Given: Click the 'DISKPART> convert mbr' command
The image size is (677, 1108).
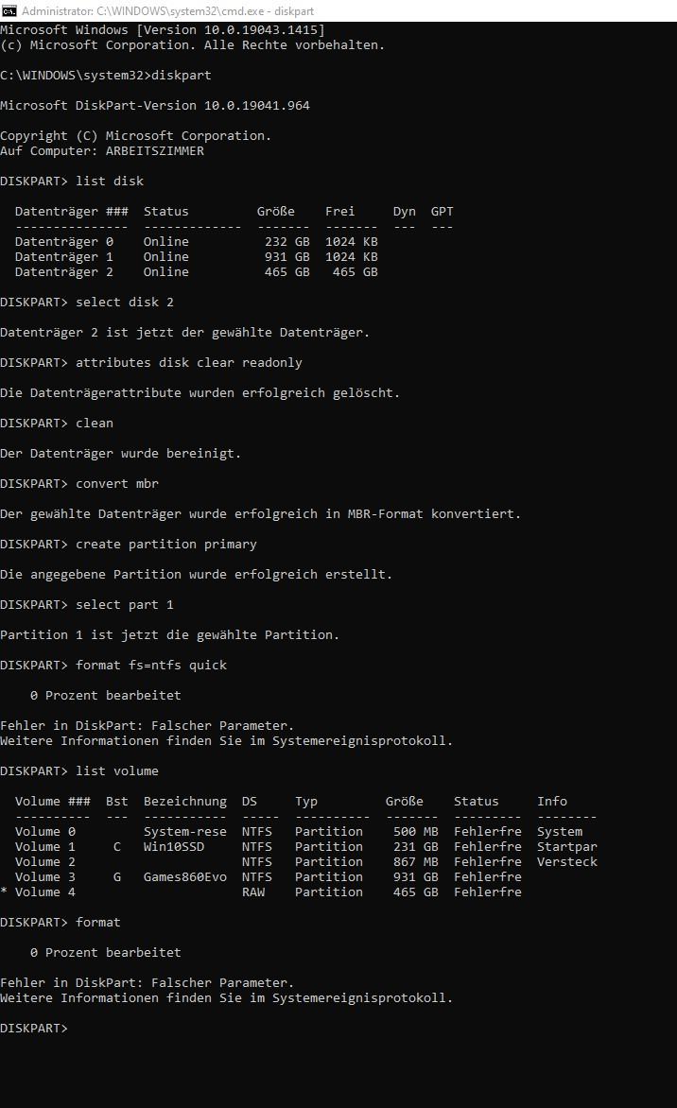Looking at the screenshot, I should coord(79,483).
